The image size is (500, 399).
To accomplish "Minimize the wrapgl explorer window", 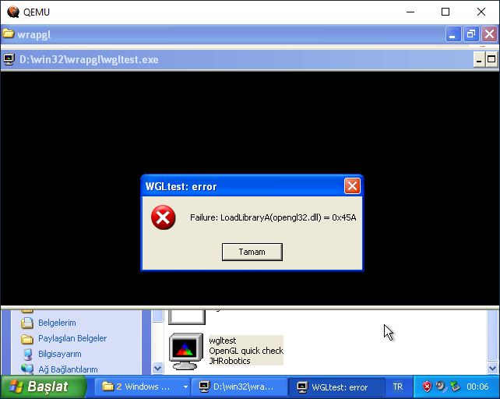I will (x=452, y=34).
